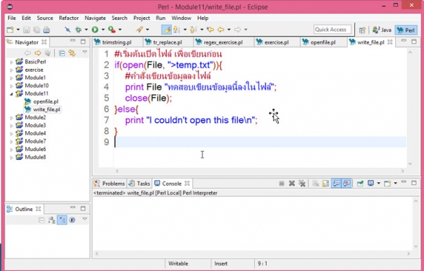Open the Refactor menu
Image resolution: width=424 pixels, height=271 pixels.
point(68,18)
